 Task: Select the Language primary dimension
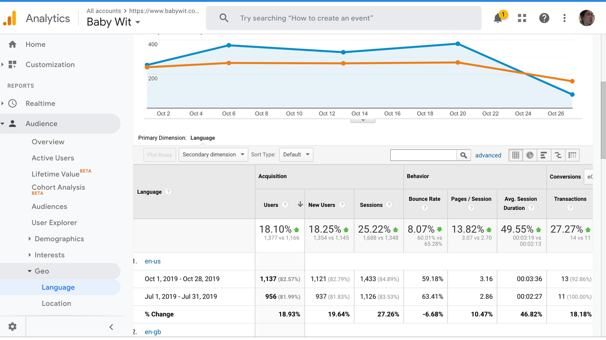click(x=203, y=138)
